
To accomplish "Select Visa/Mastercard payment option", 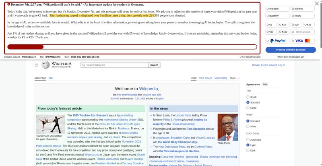I will coord(303,41).
